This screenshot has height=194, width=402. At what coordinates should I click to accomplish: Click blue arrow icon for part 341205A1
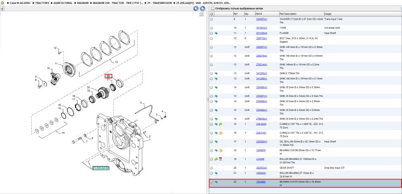pyautogui.click(x=216, y=73)
